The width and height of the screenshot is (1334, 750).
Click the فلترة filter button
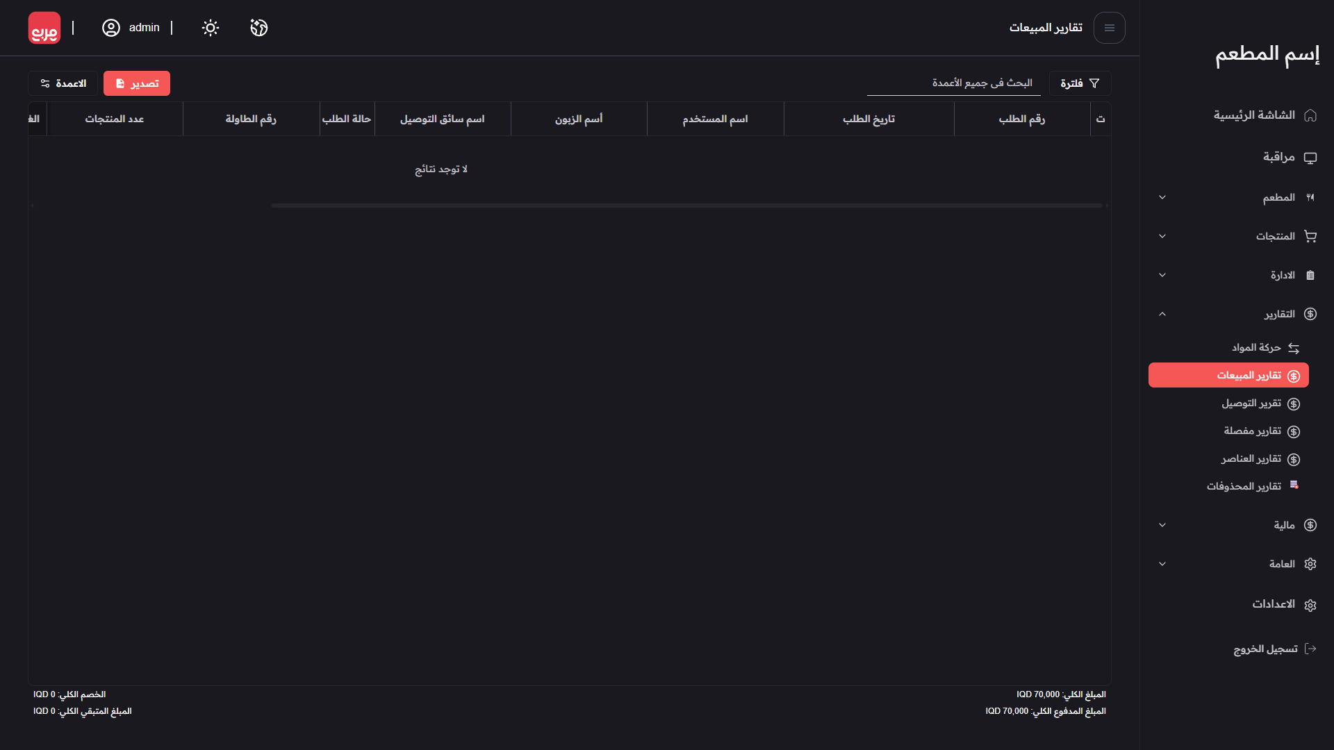click(x=1079, y=83)
